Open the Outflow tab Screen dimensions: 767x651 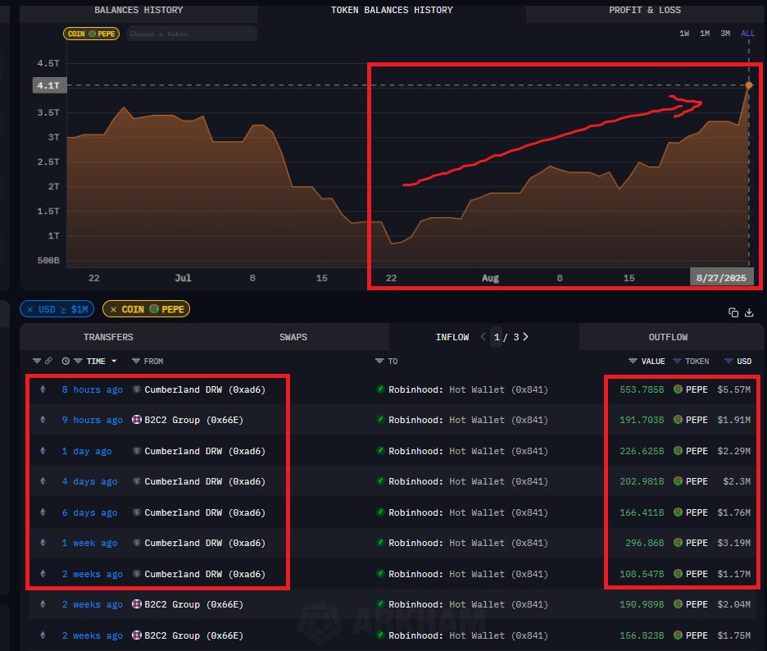[x=668, y=337]
